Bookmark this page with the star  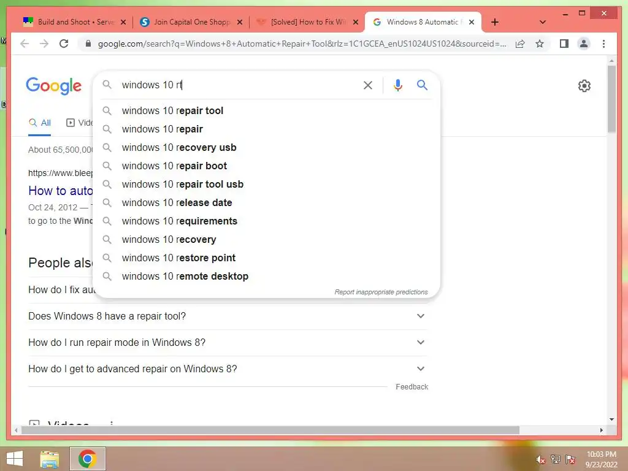[540, 44]
